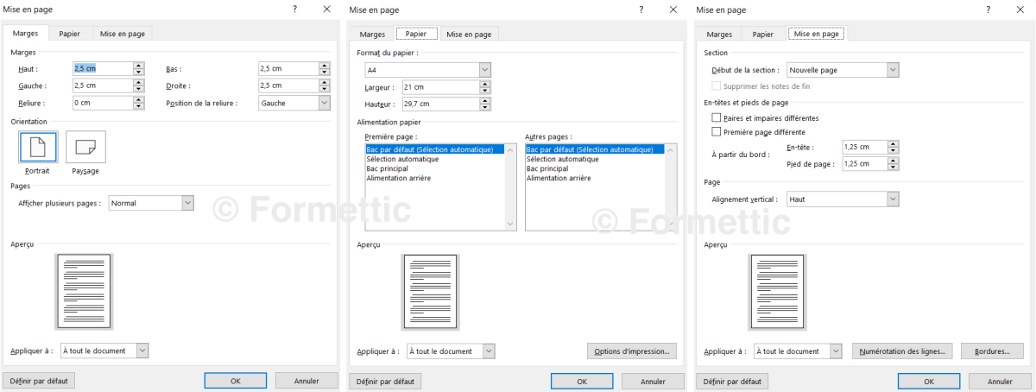Viewport: 1036px width, 392px height.
Task: Expand the Afficher plusieurs pages dropdown
Action: [x=187, y=203]
